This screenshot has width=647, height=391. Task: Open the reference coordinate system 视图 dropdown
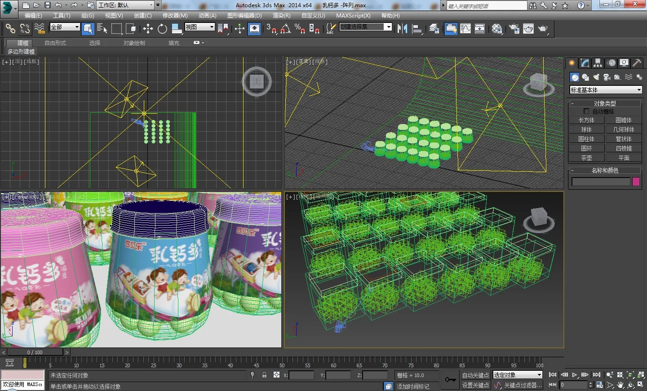coord(199,27)
